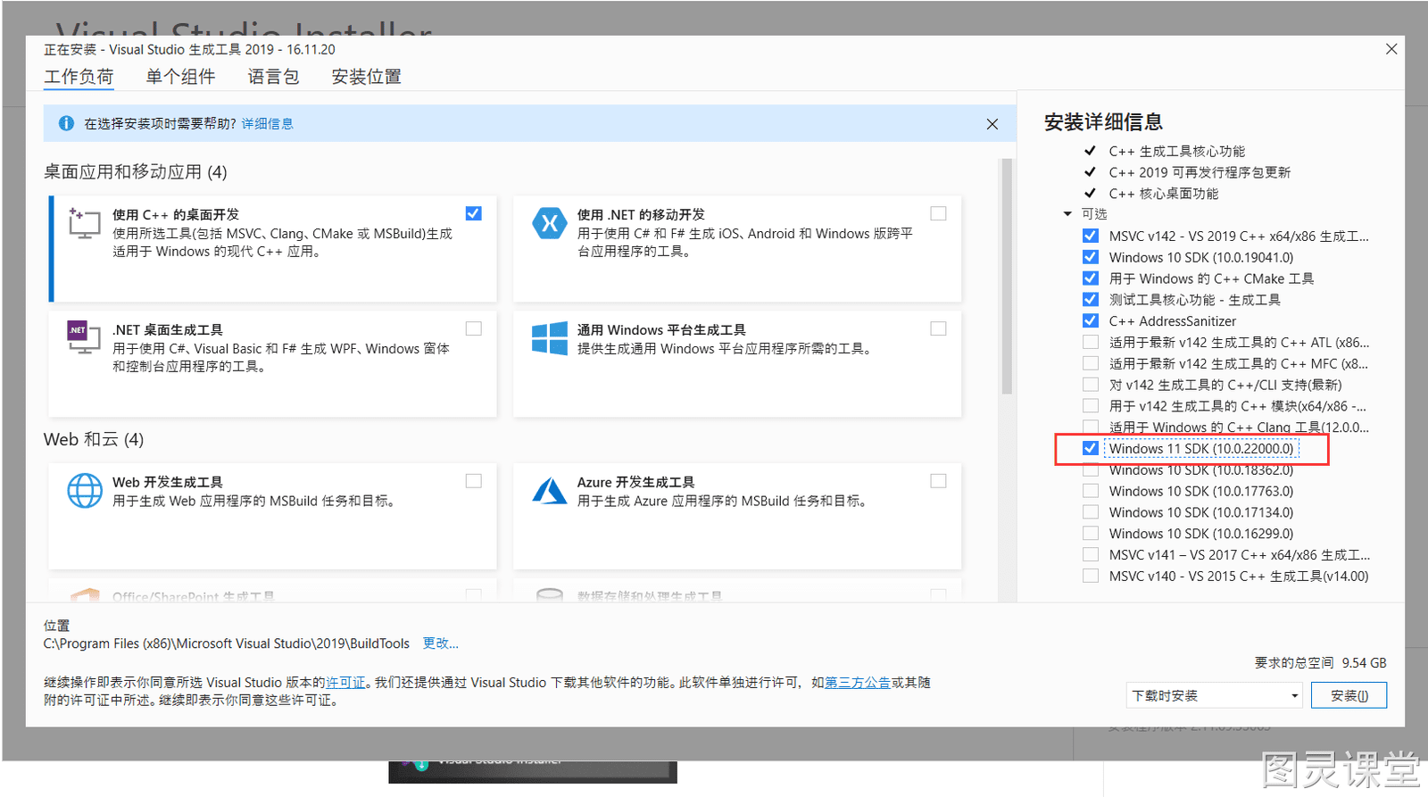Image resolution: width=1428 pixels, height=797 pixels.
Task: Select the C++ 生成工具核心功能 item
Action: (1176, 152)
